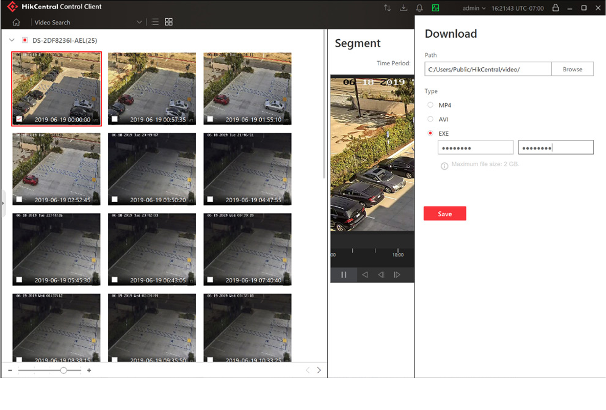Open the admin user menu
606x410 pixels.
tap(474, 8)
